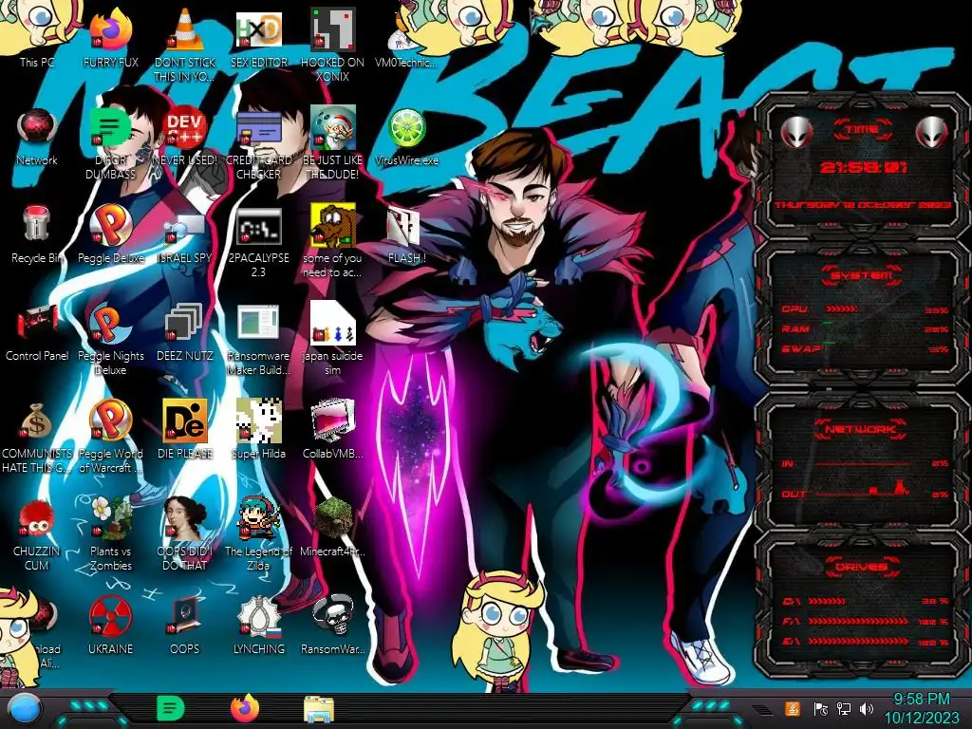This screenshot has height=729, width=972.
Task: Click the RAM label in SYSTEM widget
Action: tap(795, 328)
